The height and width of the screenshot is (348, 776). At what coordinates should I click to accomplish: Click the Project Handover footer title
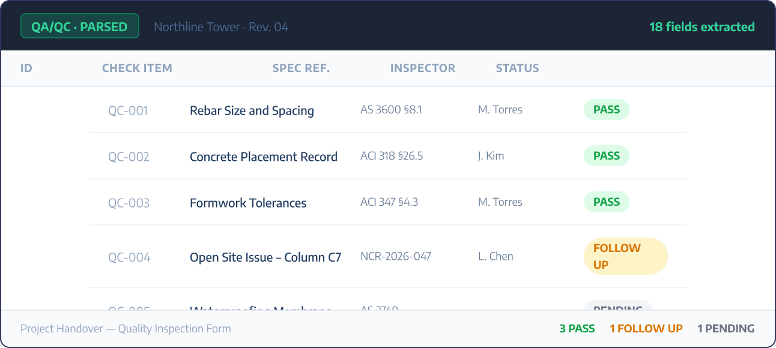[126, 329]
